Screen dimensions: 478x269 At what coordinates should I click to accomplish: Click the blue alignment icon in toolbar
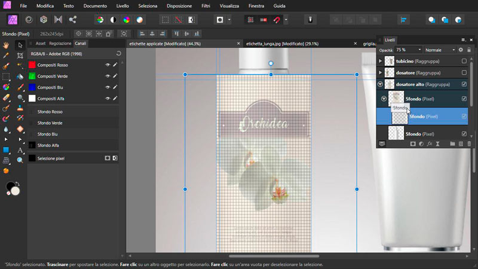403,20
